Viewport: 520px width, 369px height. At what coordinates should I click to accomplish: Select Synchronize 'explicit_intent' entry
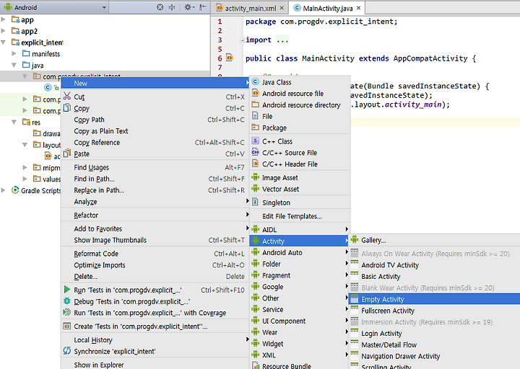point(155,352)
